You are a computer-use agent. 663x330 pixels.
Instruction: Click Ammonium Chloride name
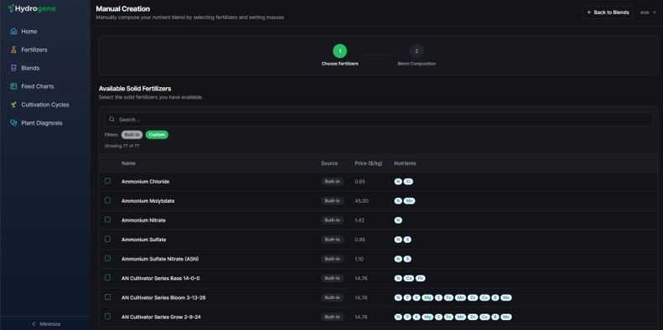[x=146, y=182]
